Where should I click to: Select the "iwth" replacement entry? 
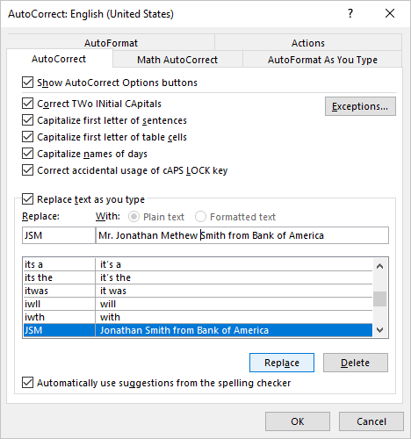click(x=198, y=317)
